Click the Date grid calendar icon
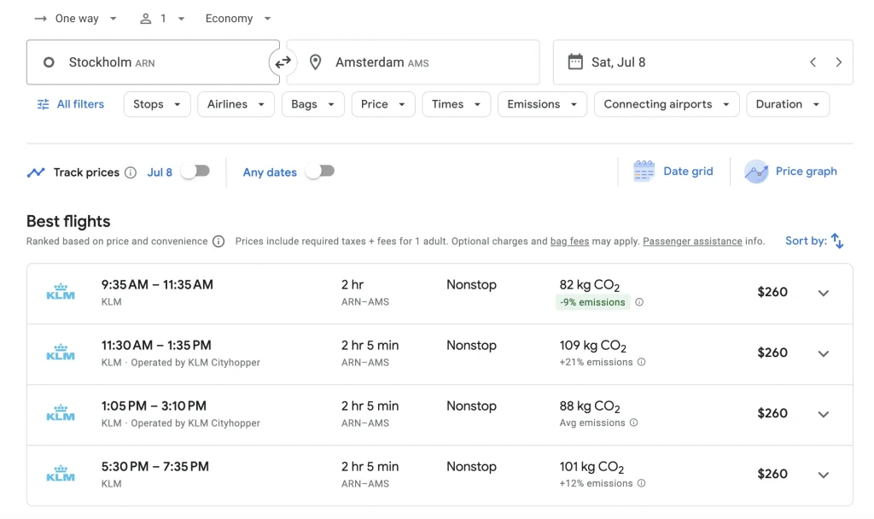 644,171
